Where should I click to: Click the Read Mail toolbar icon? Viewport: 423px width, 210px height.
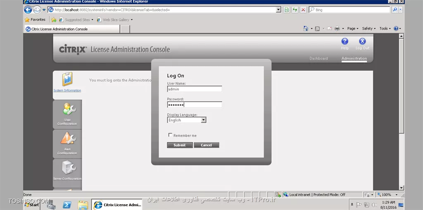coord(329,28)
